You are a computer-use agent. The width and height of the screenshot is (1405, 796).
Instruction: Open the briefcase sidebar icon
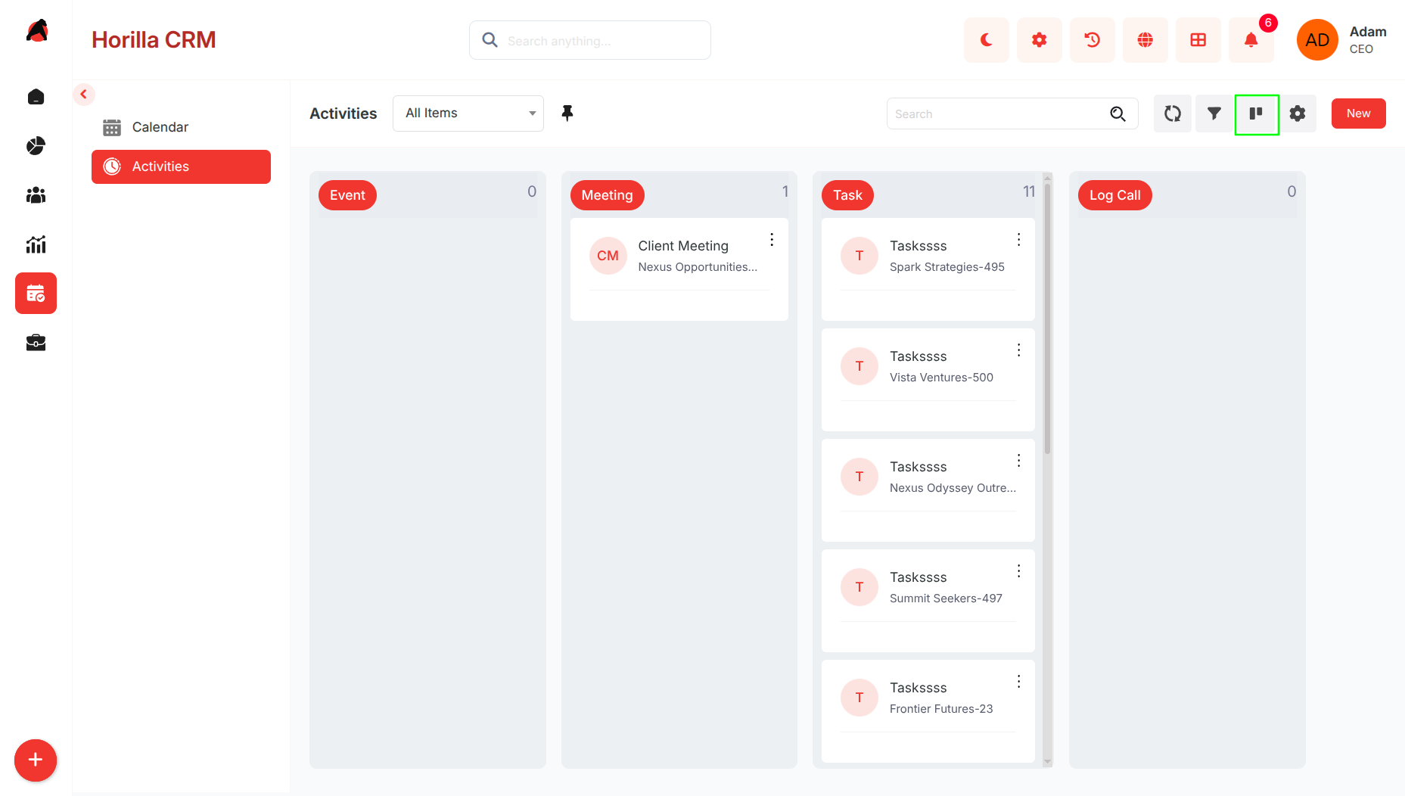tap(36, 343)
